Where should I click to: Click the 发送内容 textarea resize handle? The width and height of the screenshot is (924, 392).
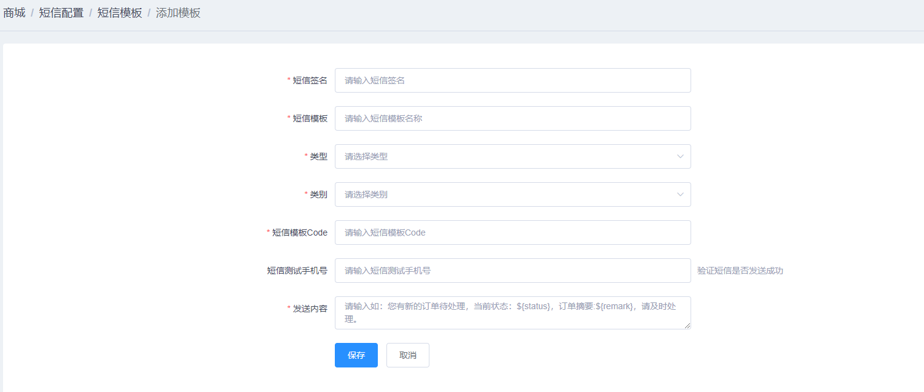click(687, 326)
